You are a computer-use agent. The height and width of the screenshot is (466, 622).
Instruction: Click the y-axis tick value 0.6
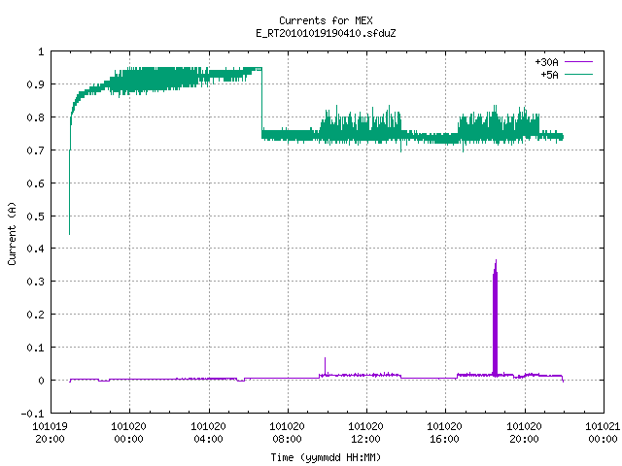click(x=36, y=183)
